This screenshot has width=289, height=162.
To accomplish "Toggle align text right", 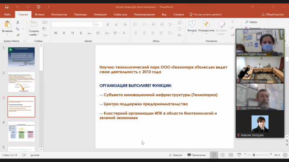I will click(x=153, y=33).
